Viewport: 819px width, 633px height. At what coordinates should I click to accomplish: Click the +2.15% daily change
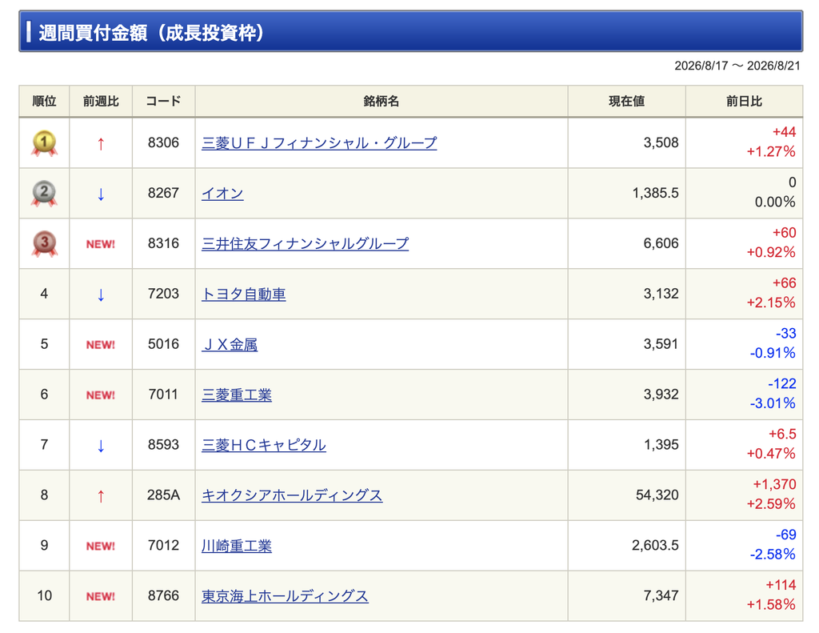771,302
